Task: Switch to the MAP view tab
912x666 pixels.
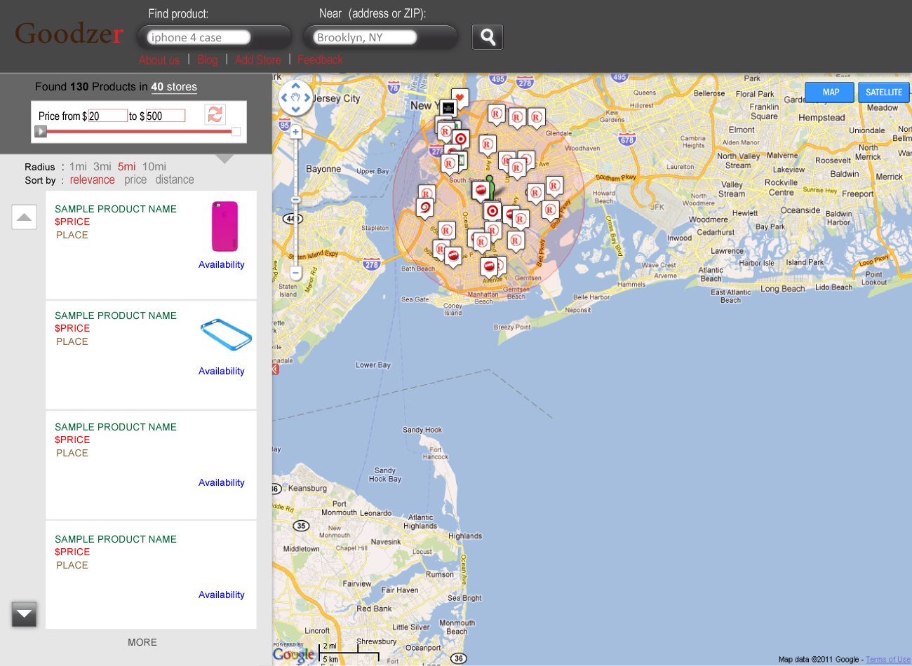Action: (831, 92)
